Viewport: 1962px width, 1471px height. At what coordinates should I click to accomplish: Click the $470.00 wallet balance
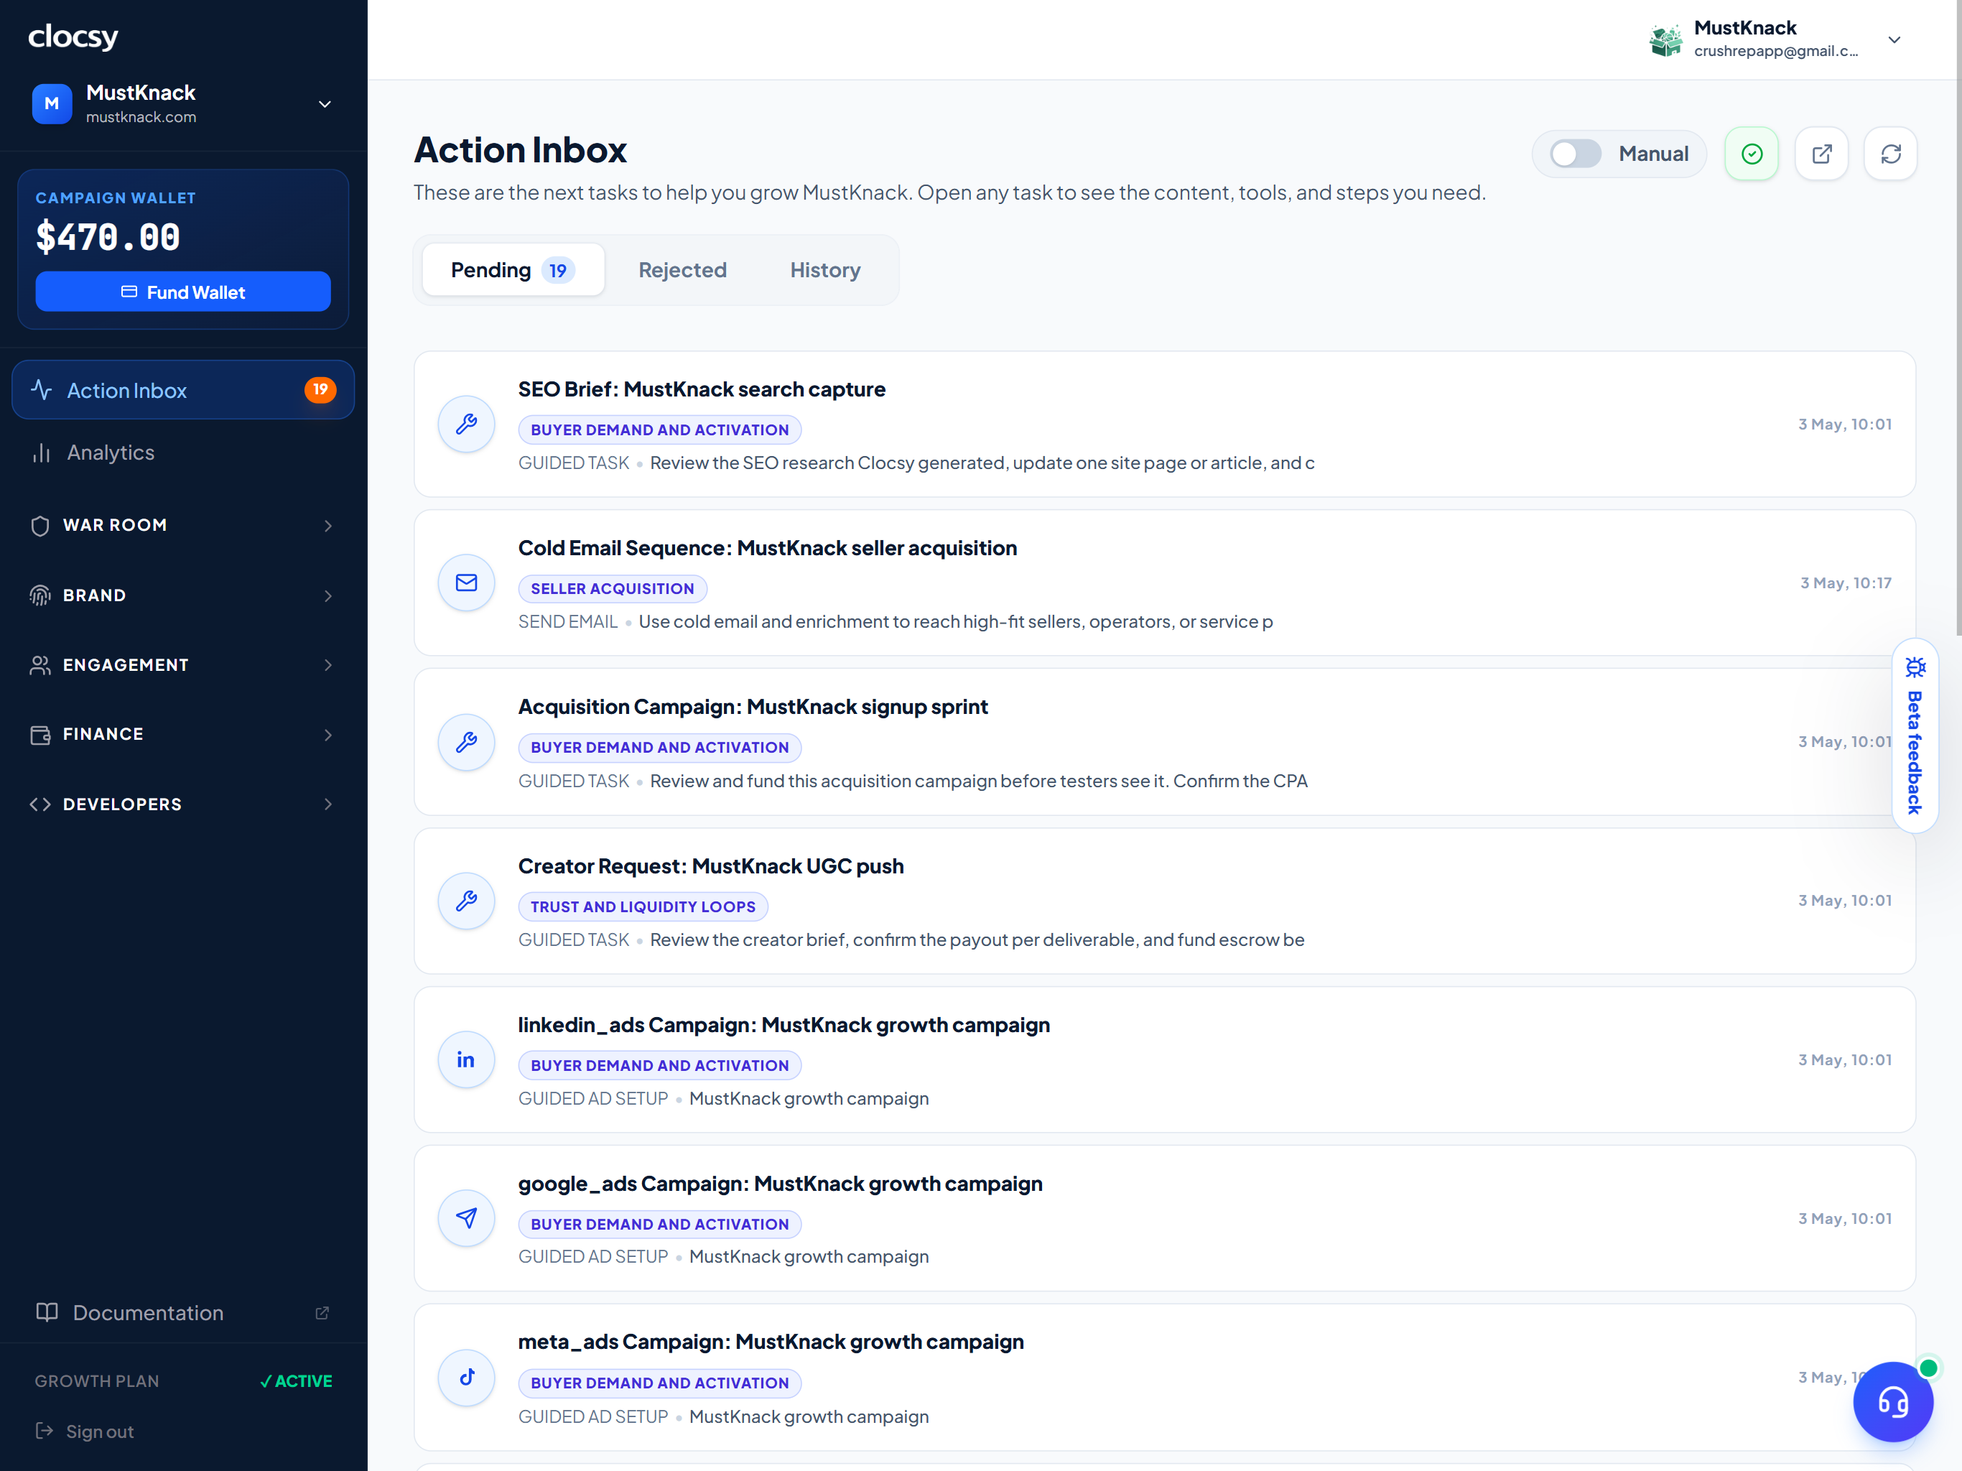107,236
